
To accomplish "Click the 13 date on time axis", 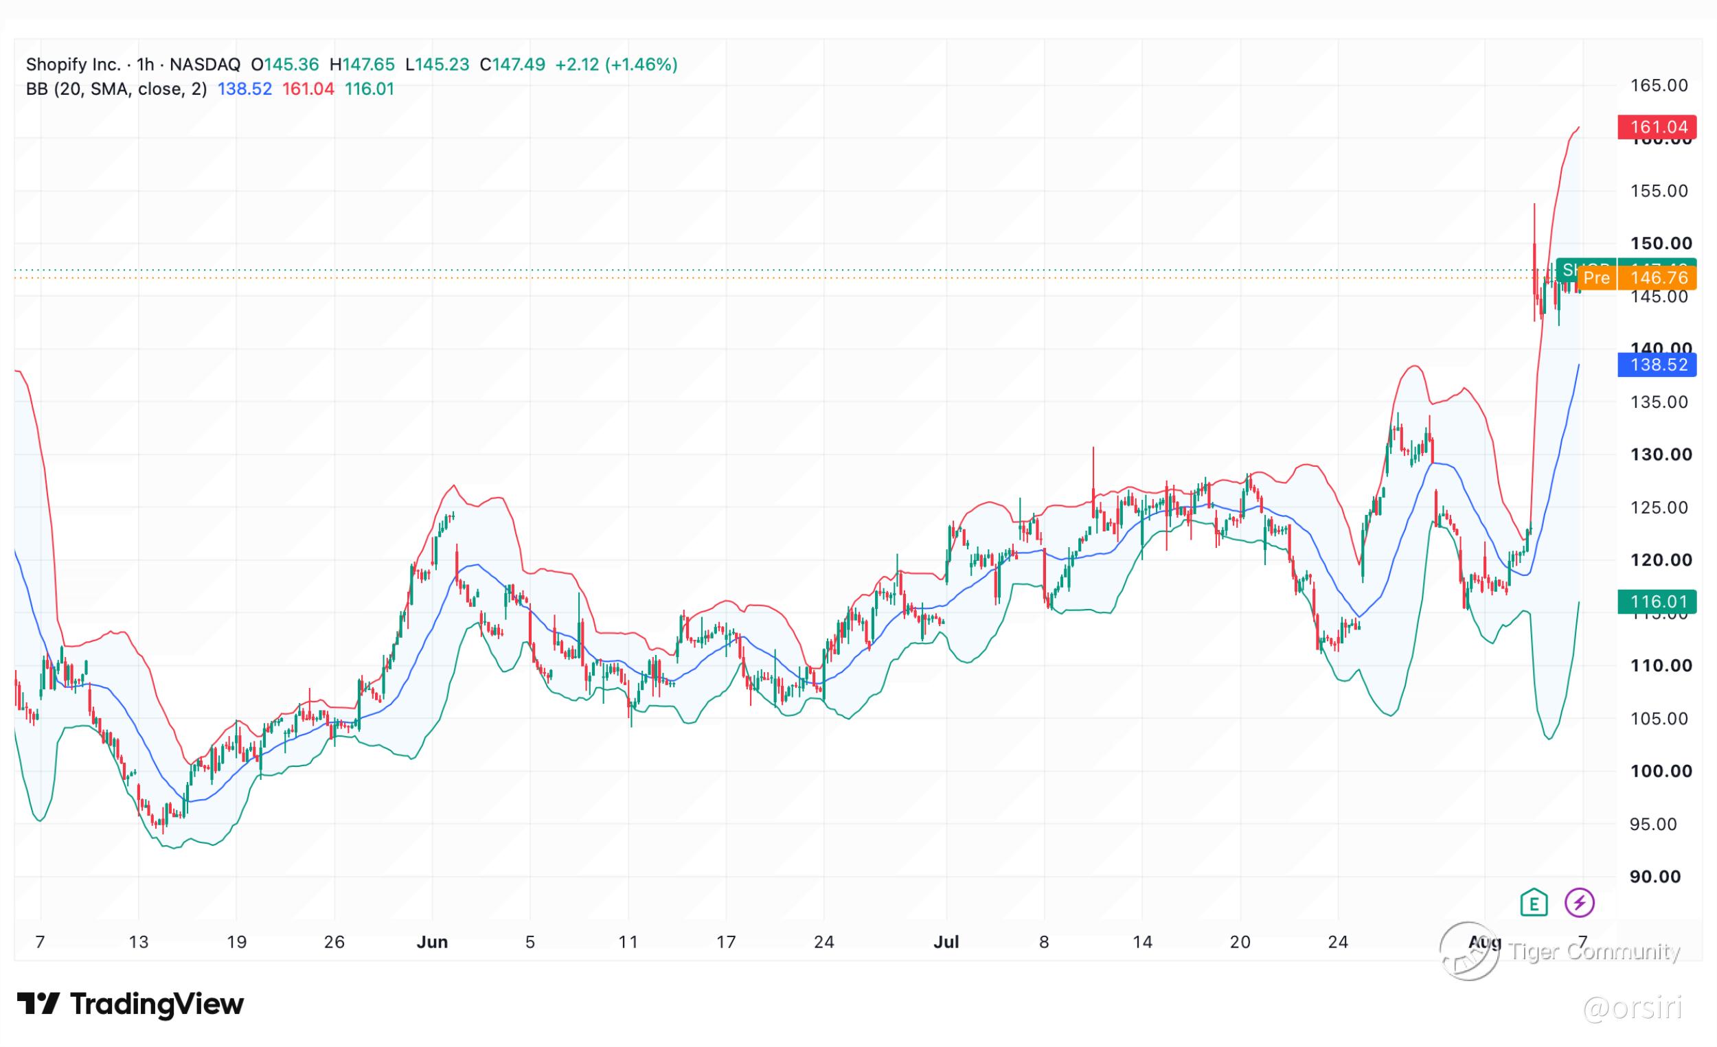I will coord(139,943).
